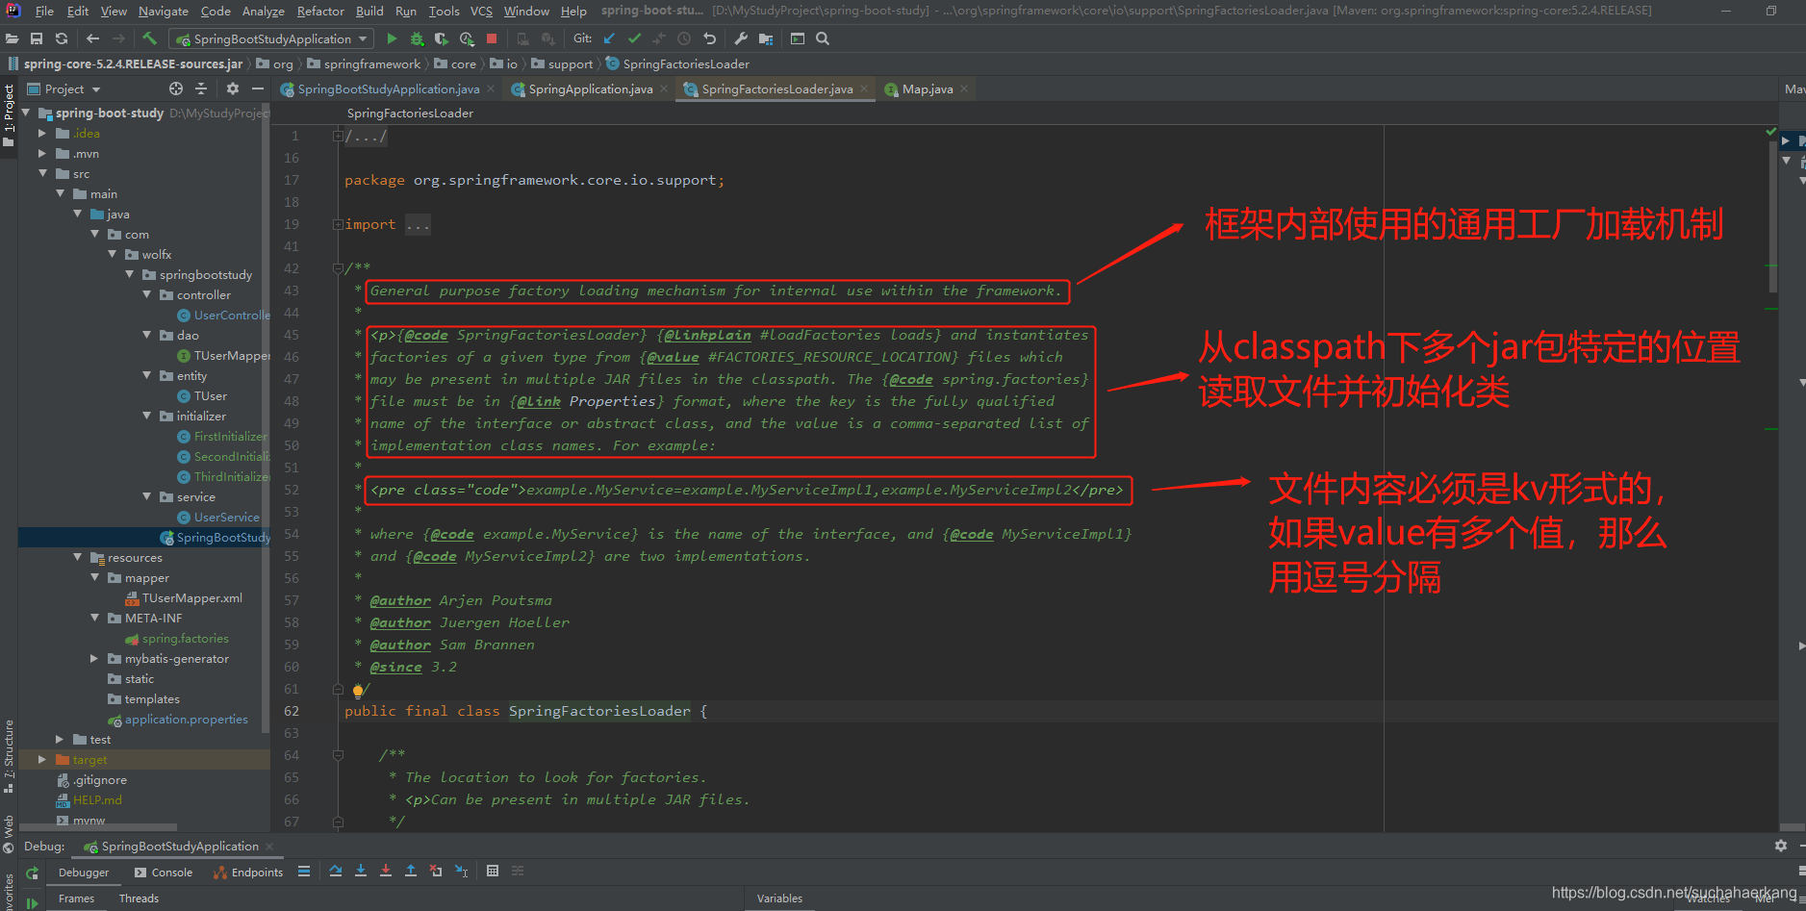Open Project Structure folder icon in toolbar
1806x911 pixels.
tap(766, 38)
